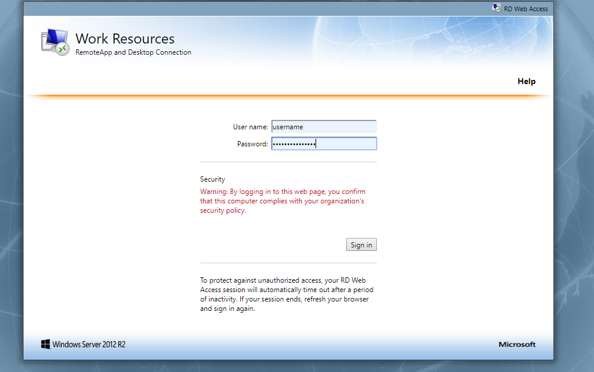Click the Security heading text
The width and height of the screenshot is (594, 372).
tap(213, 179)
